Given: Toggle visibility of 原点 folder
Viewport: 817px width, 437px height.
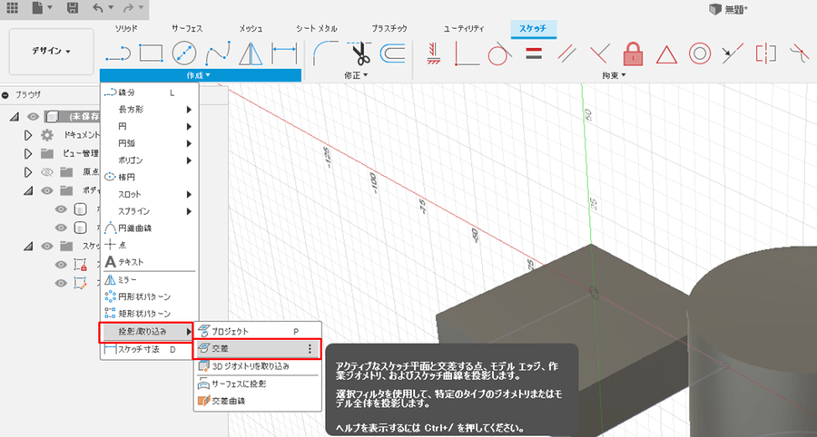Looking at the screenshot, I should tap(47, 171).
